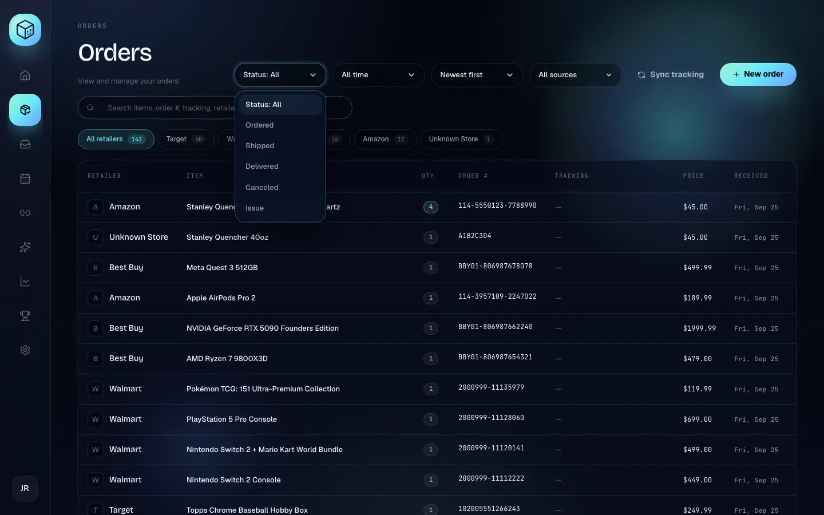
Task: Open the Newest first sort dropdown
Action: pyautogui.click(x=477, y=75)
